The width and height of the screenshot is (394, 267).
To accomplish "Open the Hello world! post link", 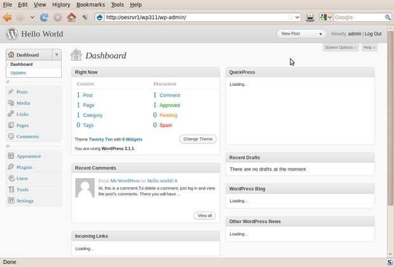I will point(161,181).
